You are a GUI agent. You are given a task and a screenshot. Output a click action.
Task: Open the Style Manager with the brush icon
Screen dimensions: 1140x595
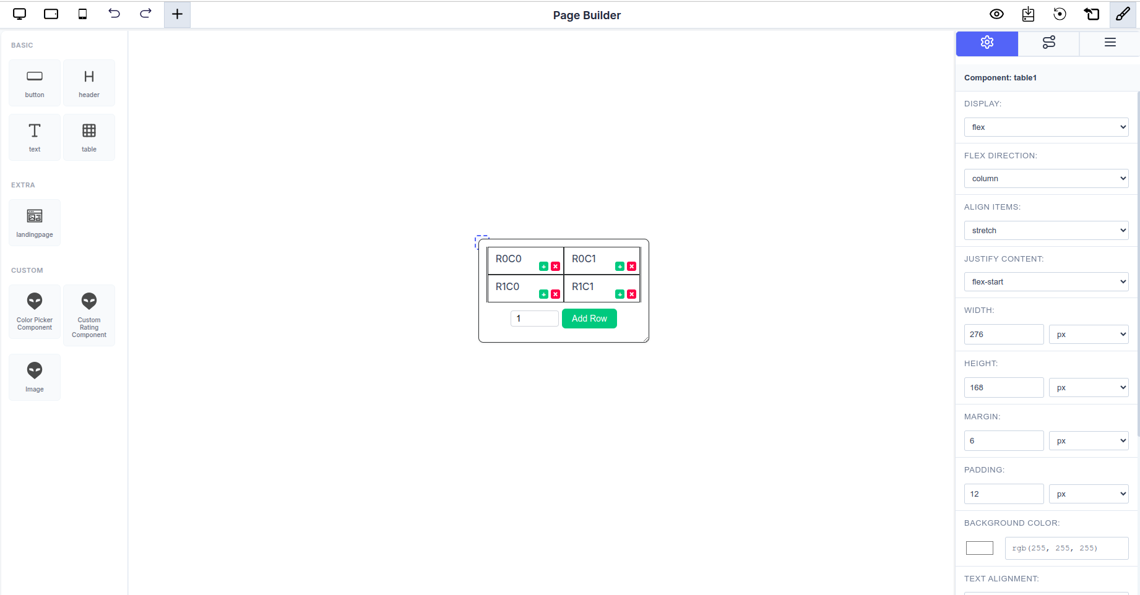(x=1123, y=14)
